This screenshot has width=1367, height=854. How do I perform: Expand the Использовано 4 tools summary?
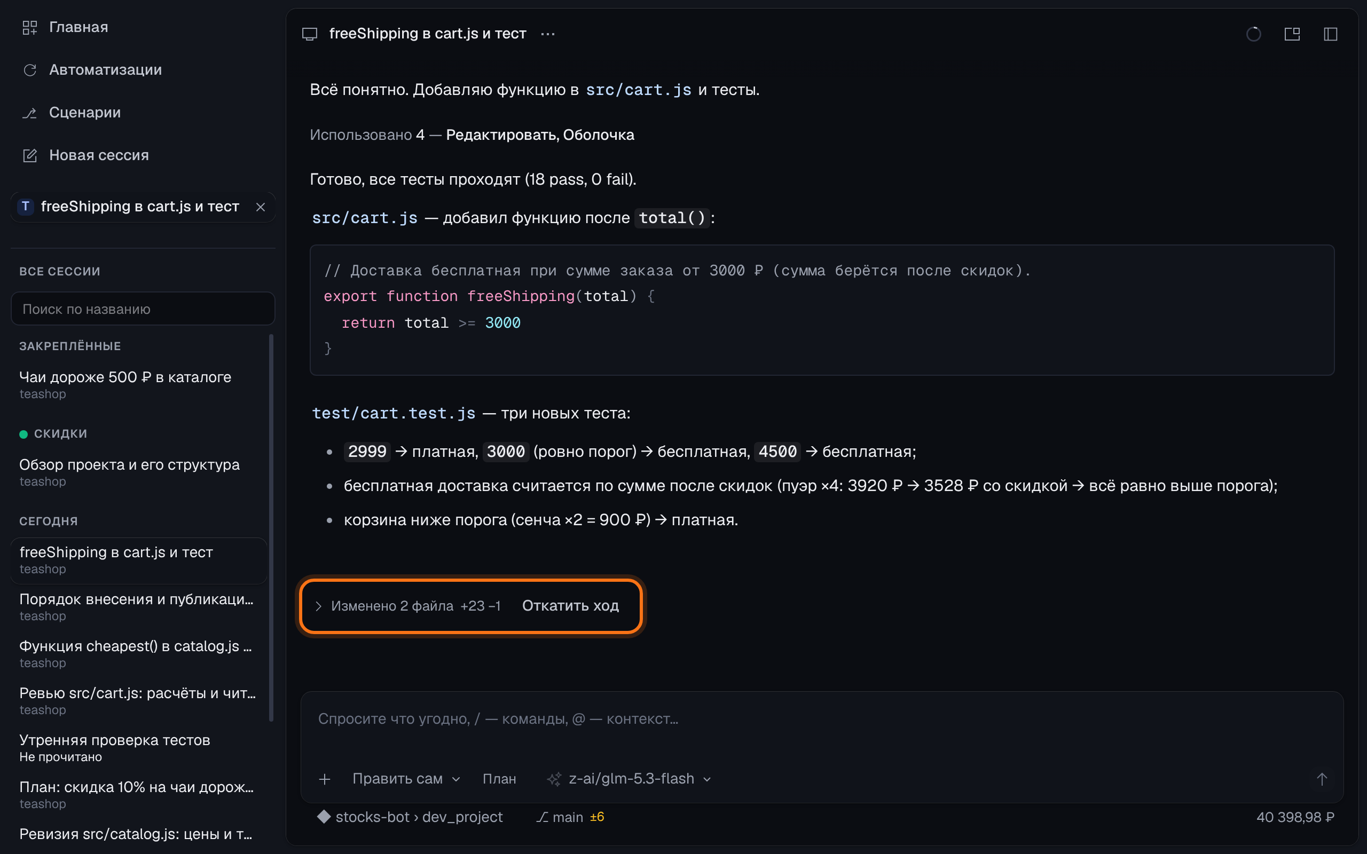472,135
